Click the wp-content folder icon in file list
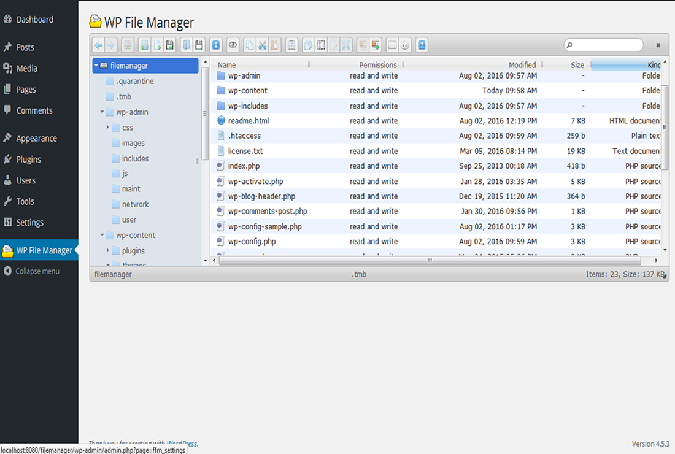 coord(222,91)
